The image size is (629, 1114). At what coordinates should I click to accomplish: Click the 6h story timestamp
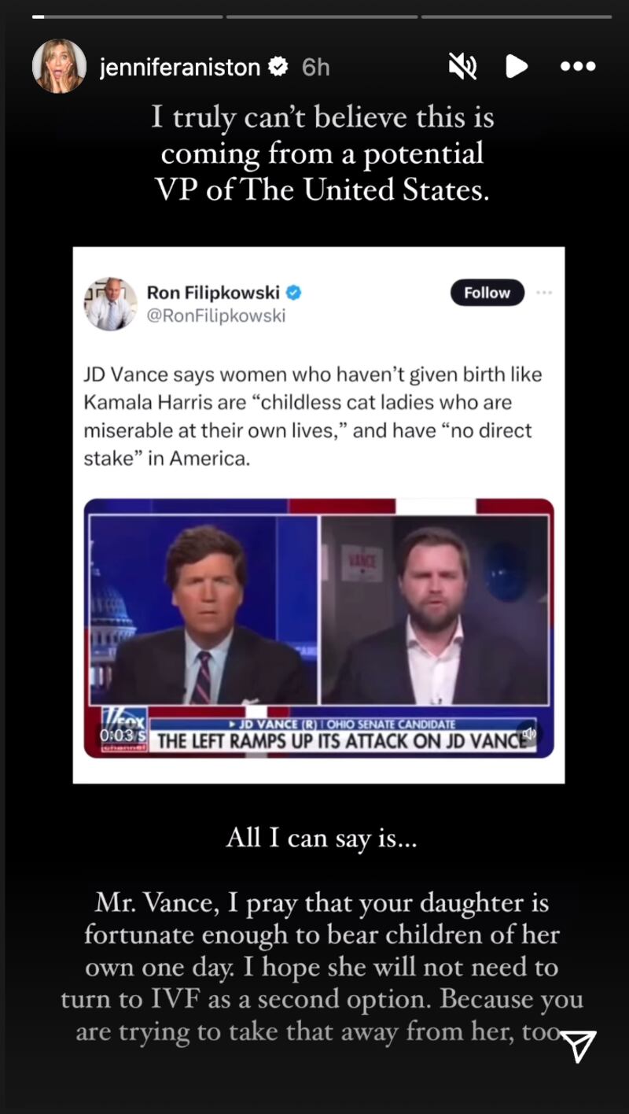[315, 68]
